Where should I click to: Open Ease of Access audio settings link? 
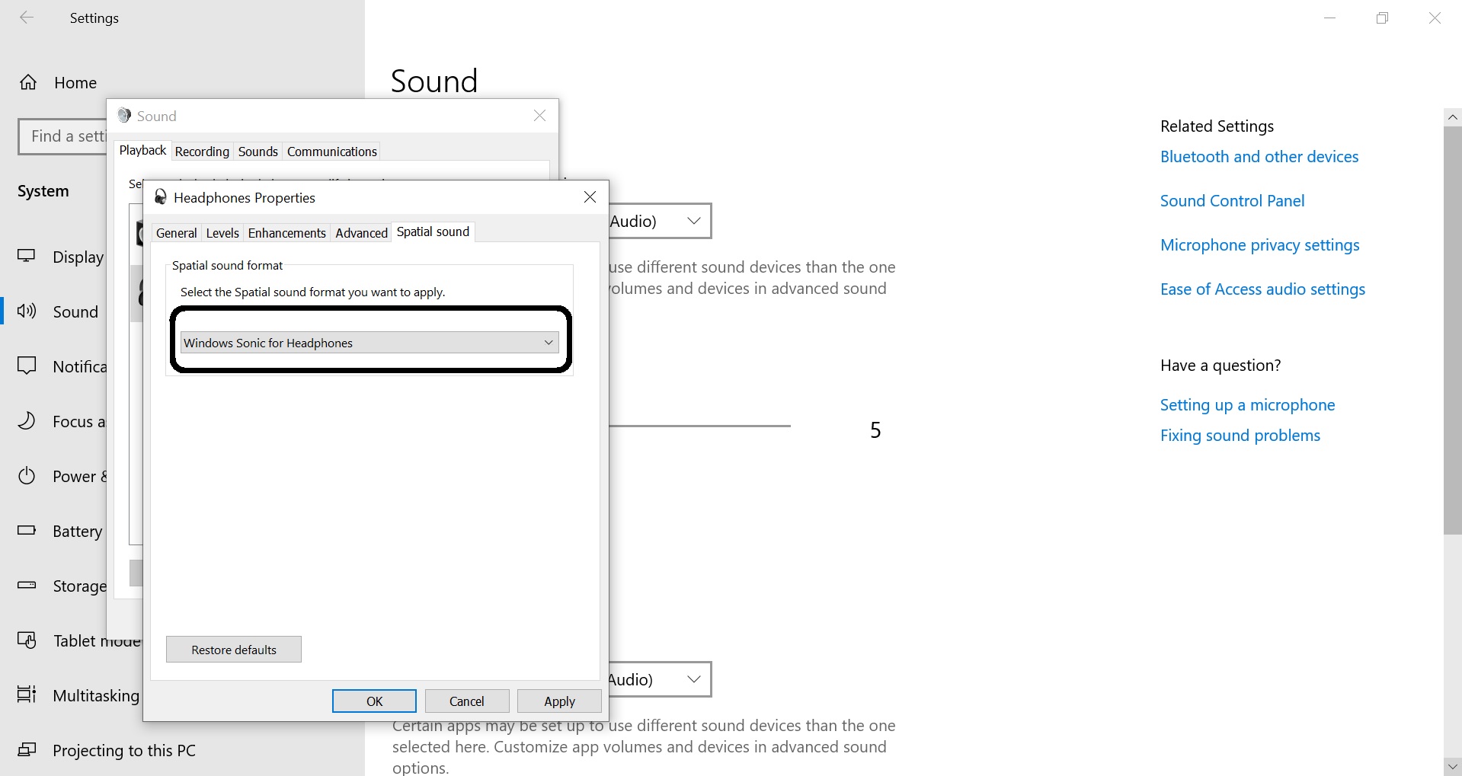pyautogui.click(x=1262, y=289)
